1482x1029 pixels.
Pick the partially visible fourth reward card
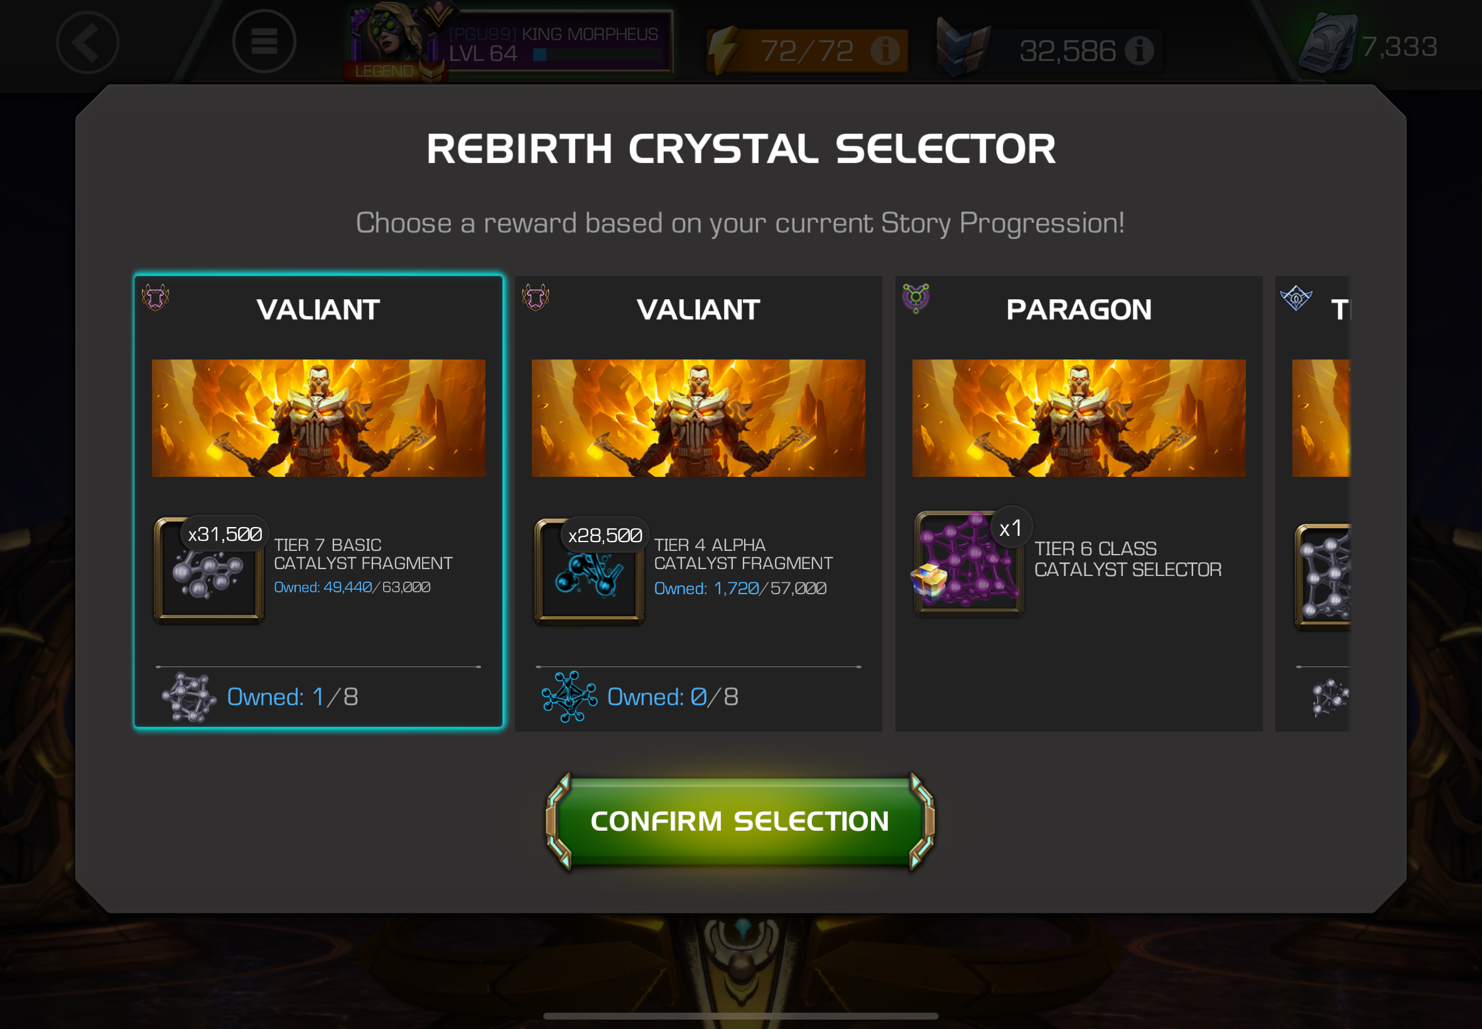tap(1313, 504)
